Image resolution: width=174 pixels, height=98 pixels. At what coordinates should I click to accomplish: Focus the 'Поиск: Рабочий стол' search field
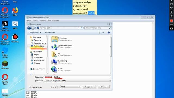(x=98, y=28)
